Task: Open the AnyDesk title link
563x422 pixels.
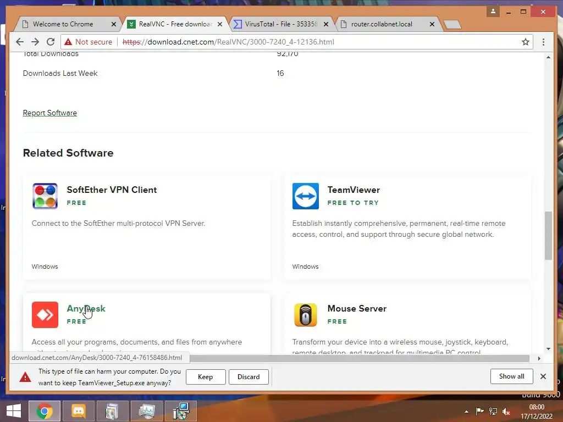Action: (86, 309)
